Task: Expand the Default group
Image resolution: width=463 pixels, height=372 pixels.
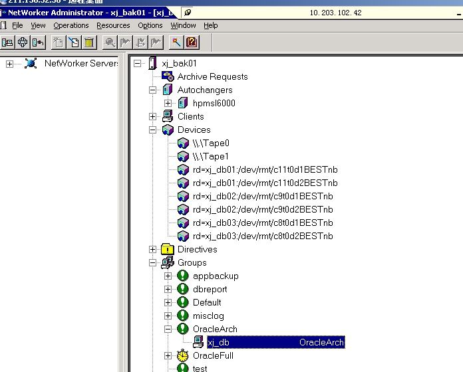Action: 168,302
